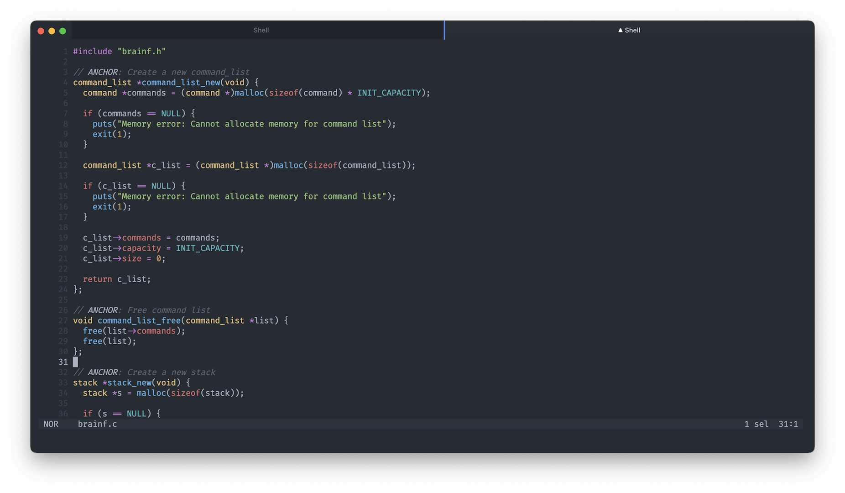Select the active Shell tab with bell
845x493 pixels.
click(x=629, y=30)
